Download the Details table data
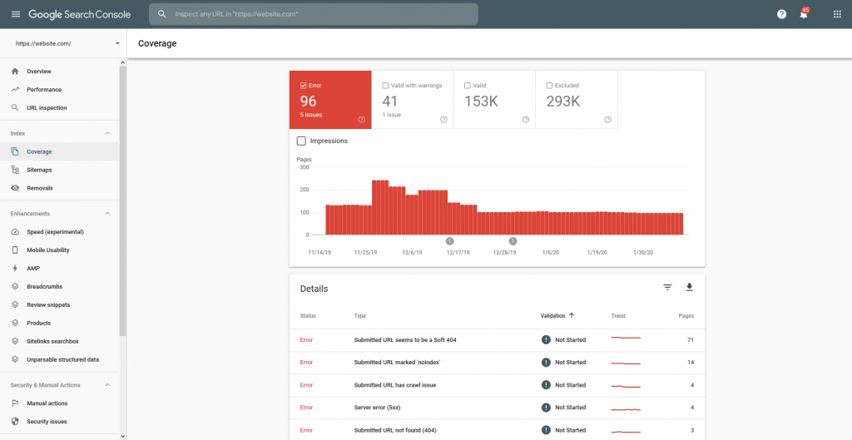This screenshot has width=852, height=440. 690,287
